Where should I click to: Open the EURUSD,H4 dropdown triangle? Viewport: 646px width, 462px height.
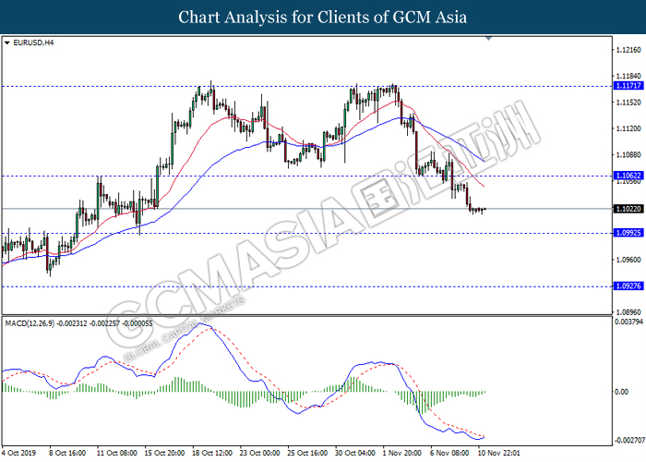[7, 43]
